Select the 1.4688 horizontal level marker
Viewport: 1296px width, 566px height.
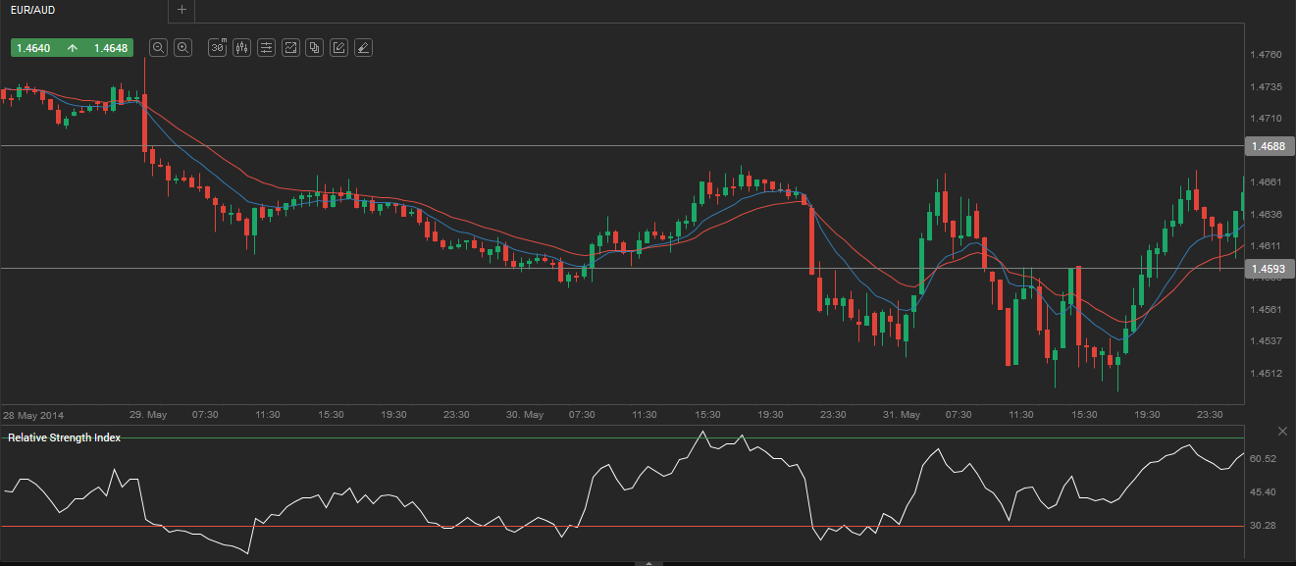point(1269,146)
